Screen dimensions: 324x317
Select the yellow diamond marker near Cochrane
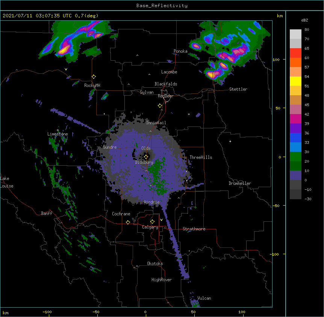[x=128, y=222]
